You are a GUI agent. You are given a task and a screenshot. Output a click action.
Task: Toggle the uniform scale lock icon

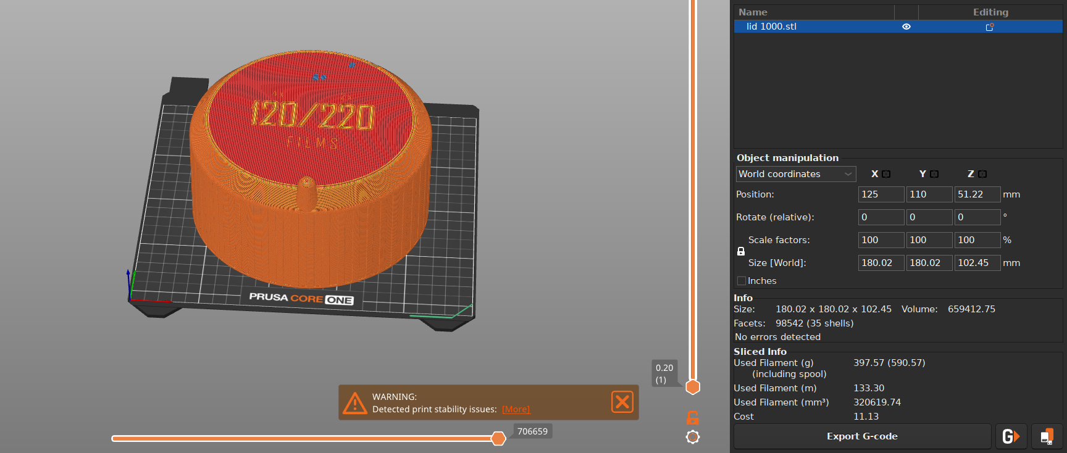point(741,251)
